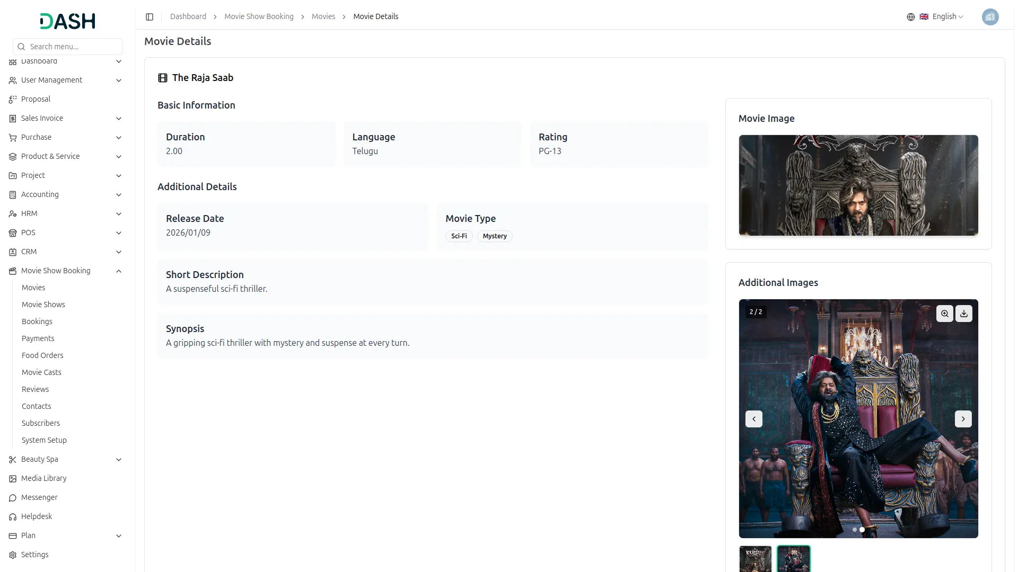Collapse the Movie Show Booking section

click(x=57, y=271)
